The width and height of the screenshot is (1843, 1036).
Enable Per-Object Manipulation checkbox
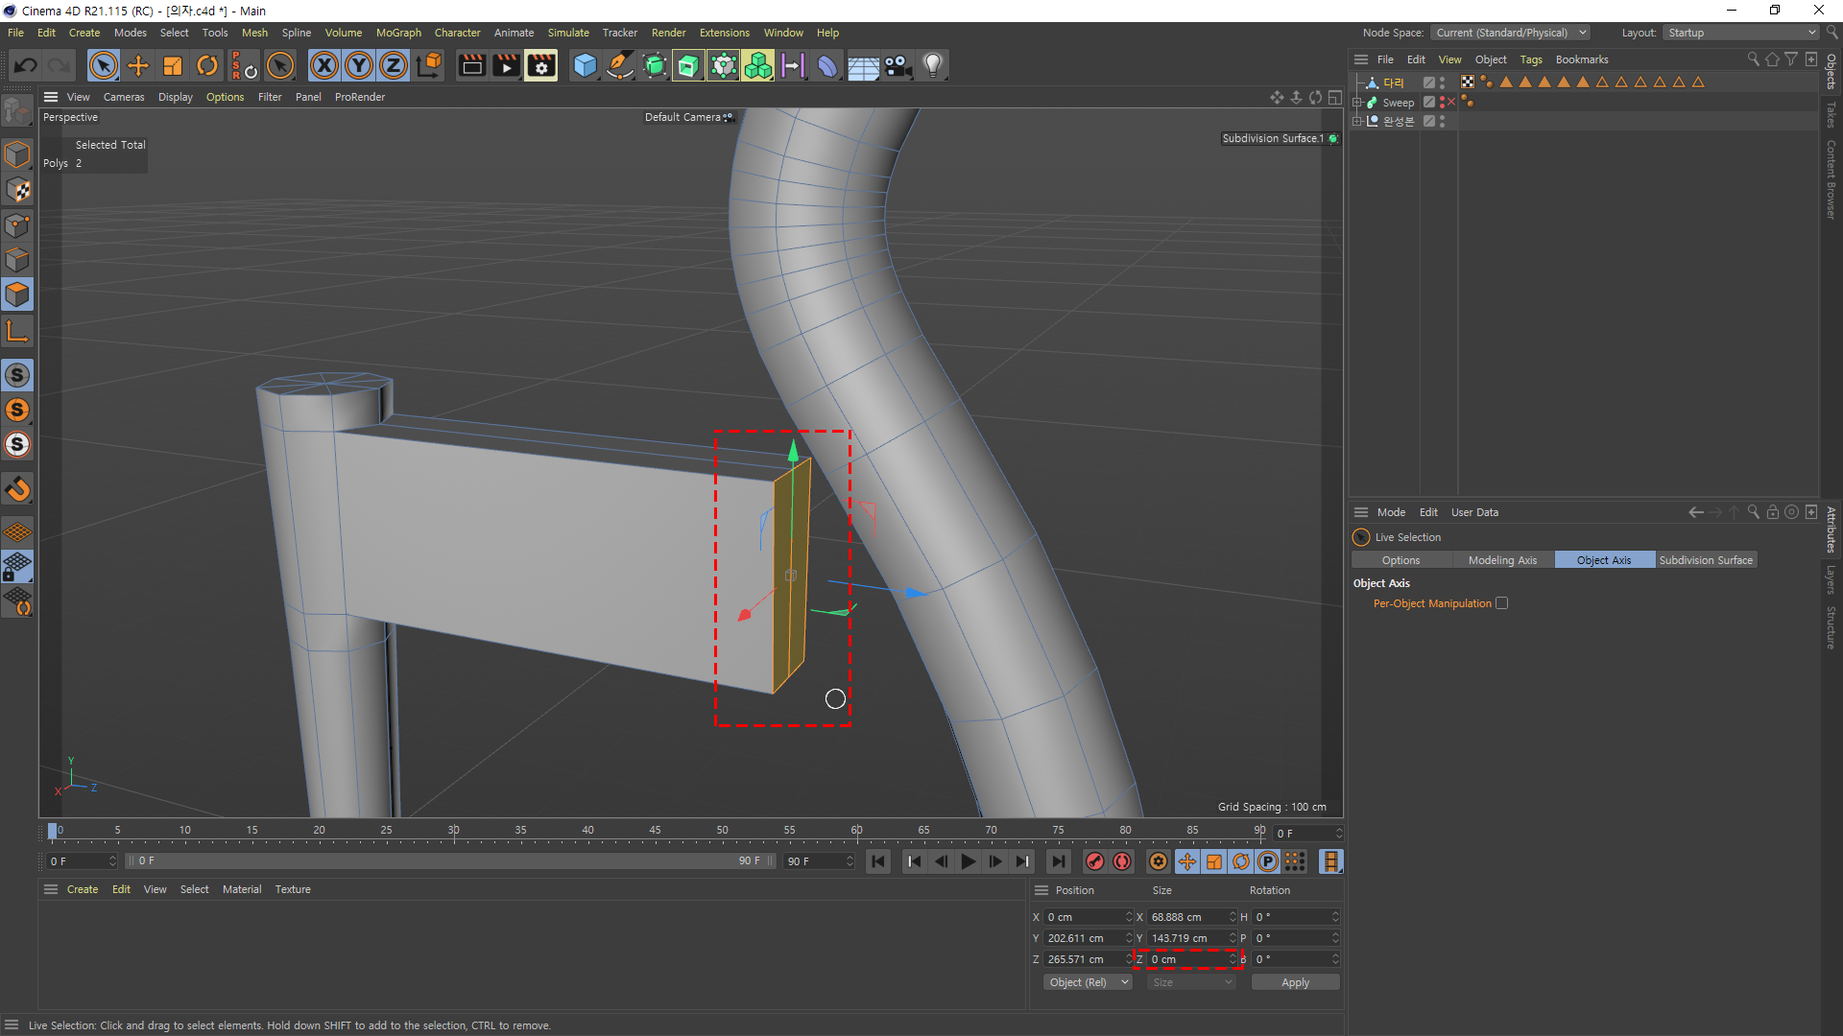click(x=1501, y=603)
